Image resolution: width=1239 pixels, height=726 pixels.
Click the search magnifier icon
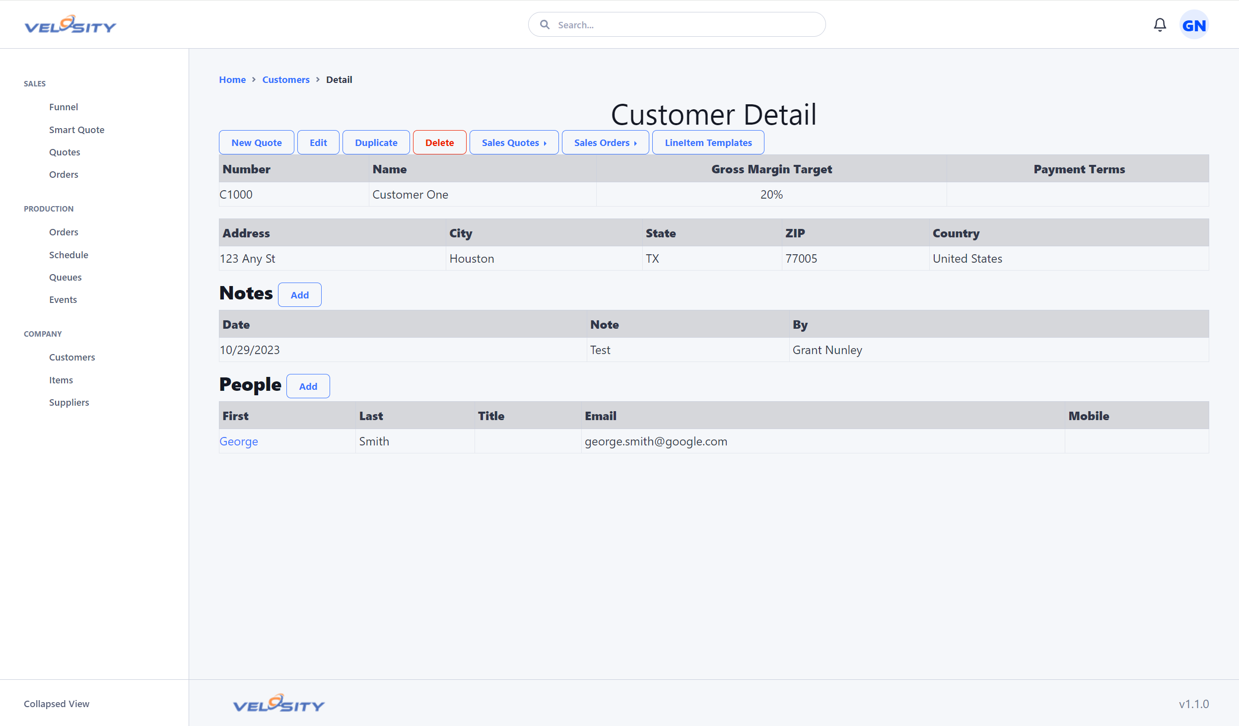point(545,24)
